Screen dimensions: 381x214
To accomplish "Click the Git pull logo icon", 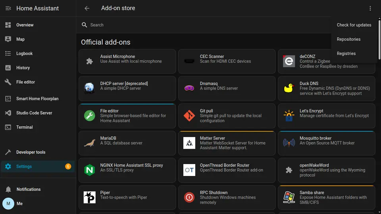I will pos(189,115).
